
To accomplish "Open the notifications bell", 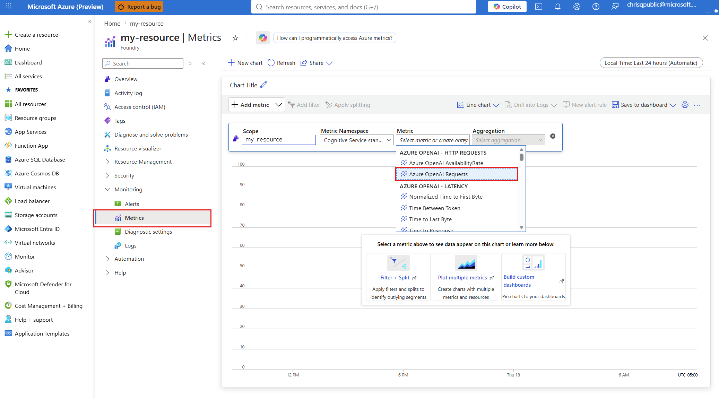I will coord(557,7).
